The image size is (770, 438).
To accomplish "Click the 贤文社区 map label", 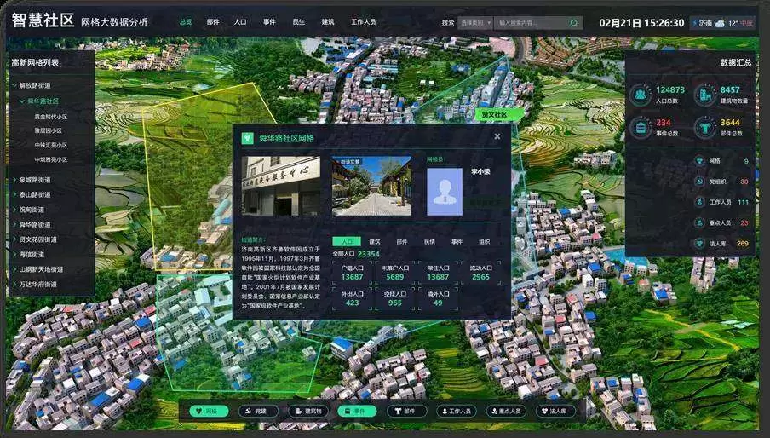I will tap(494, 113).
